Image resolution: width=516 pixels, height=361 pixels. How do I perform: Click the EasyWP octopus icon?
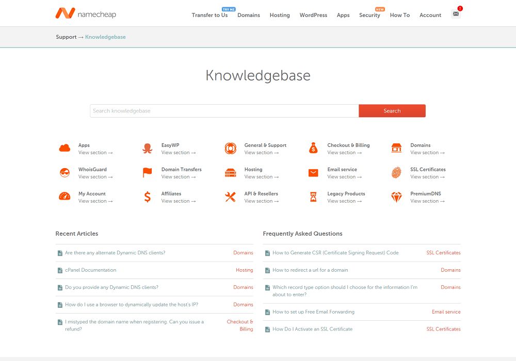point(148,149)
